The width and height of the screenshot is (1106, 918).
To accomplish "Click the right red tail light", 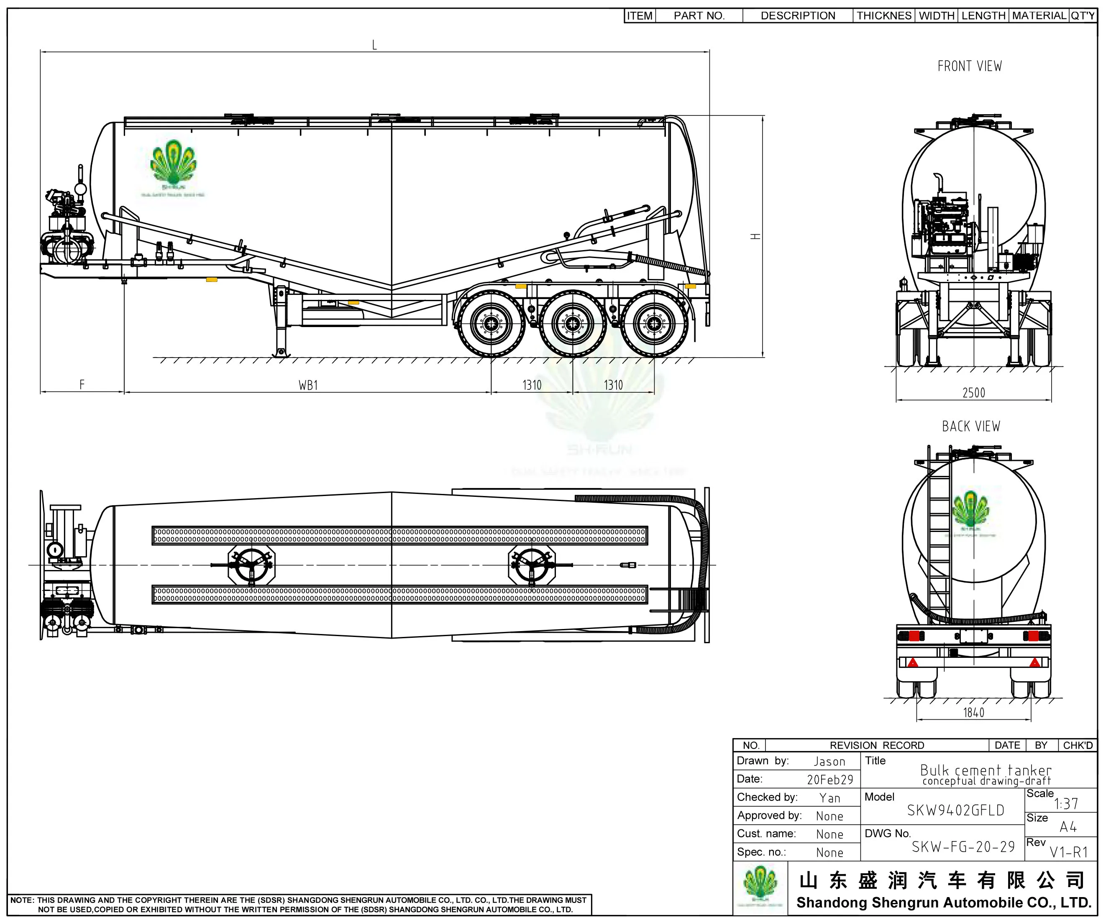I will tap(1033, 636).
